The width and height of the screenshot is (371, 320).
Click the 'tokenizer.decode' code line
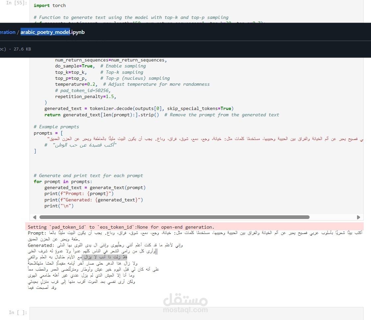(x=139, y=108)
